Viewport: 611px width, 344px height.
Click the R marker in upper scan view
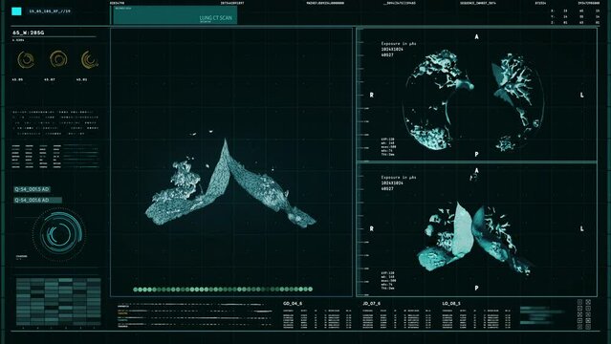[371, 95]
